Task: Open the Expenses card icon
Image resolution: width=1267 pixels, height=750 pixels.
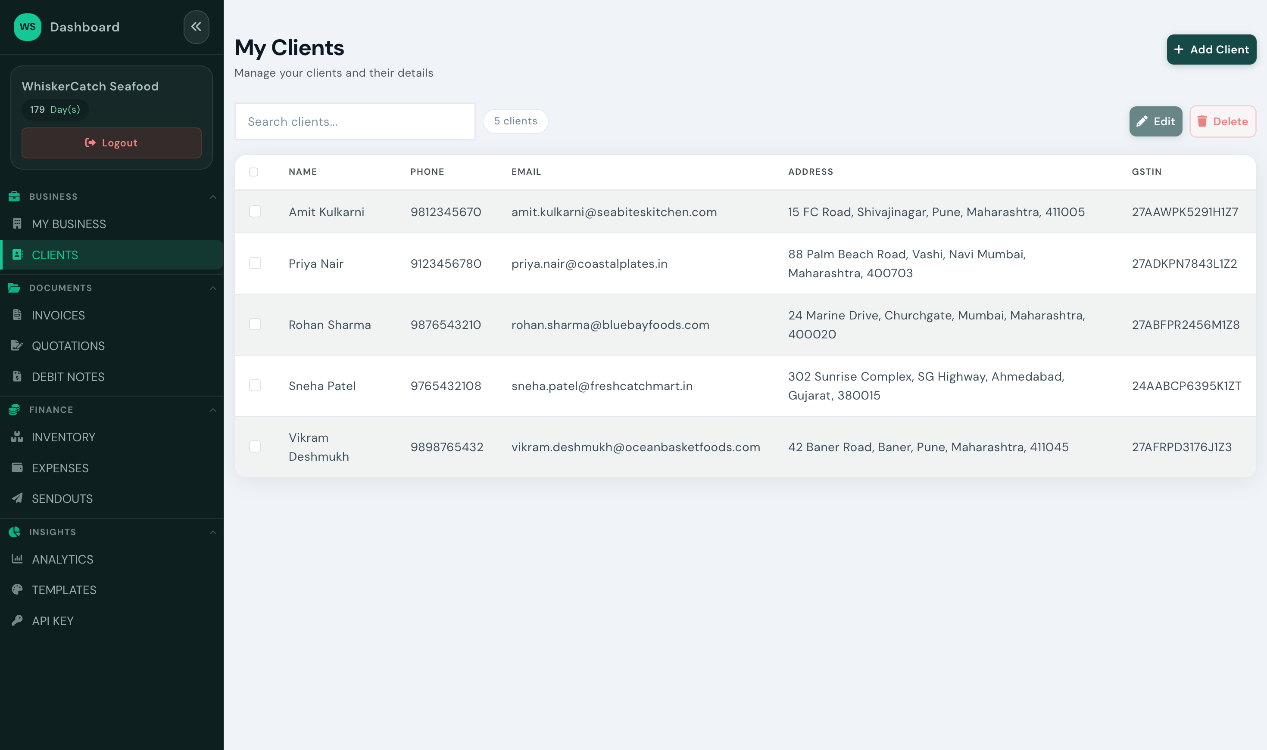Action: (x=17, y=468)
